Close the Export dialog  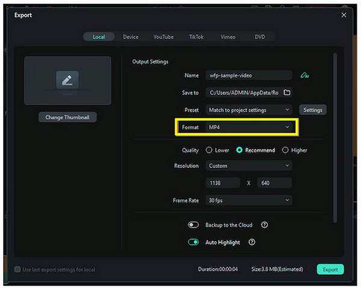click(x=344, y=15)
